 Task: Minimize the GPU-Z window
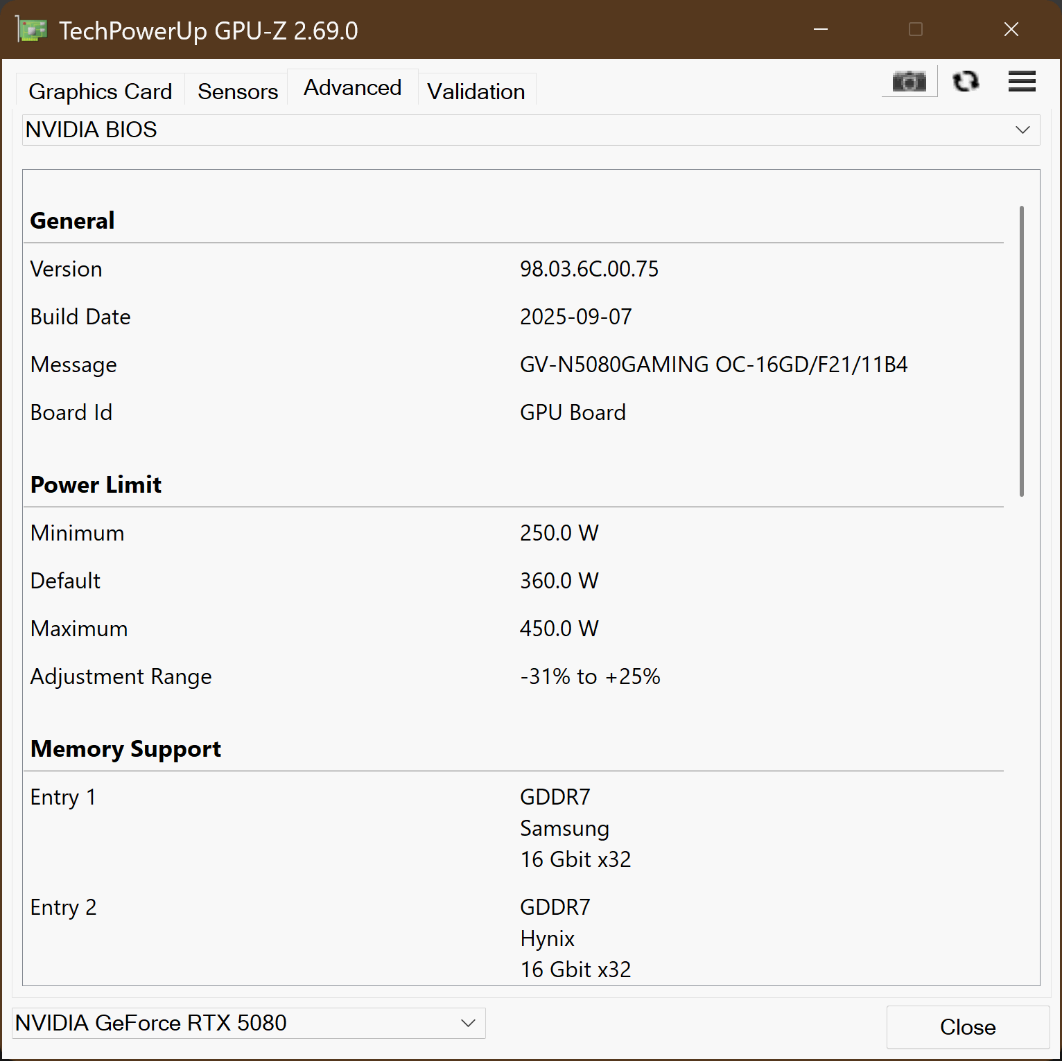821,30
